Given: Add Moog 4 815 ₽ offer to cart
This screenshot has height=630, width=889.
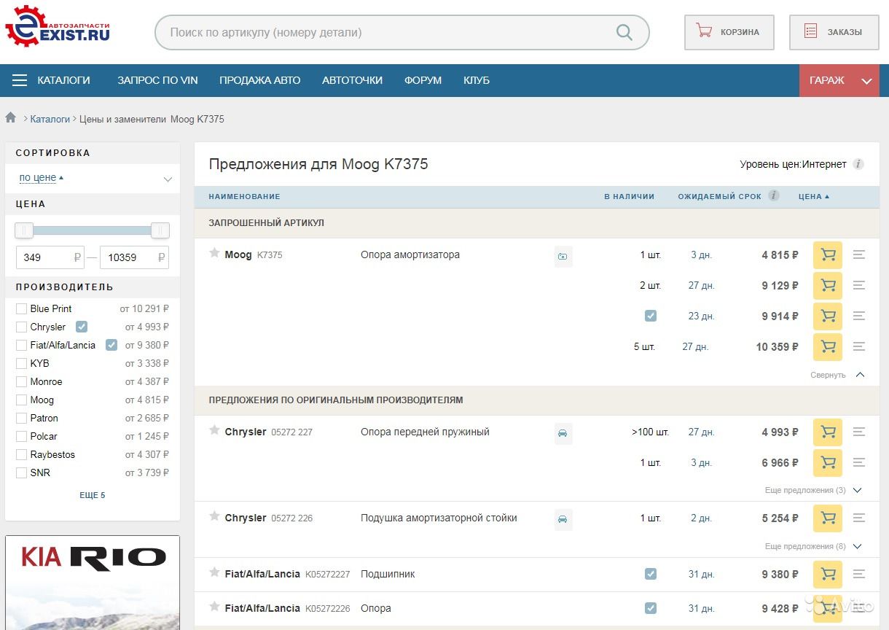Looking at the screenshot, I should pyautogui.click(x=828, y=255).
